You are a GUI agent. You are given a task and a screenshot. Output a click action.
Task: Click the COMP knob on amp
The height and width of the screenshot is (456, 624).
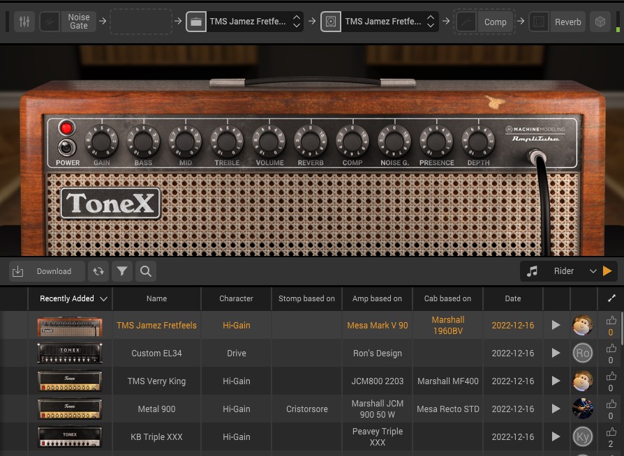(352, 141)
